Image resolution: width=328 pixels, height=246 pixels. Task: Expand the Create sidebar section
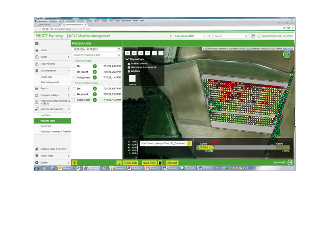coord(68,57)
